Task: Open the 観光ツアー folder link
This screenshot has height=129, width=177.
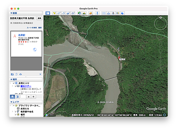Action: point(26,86)
